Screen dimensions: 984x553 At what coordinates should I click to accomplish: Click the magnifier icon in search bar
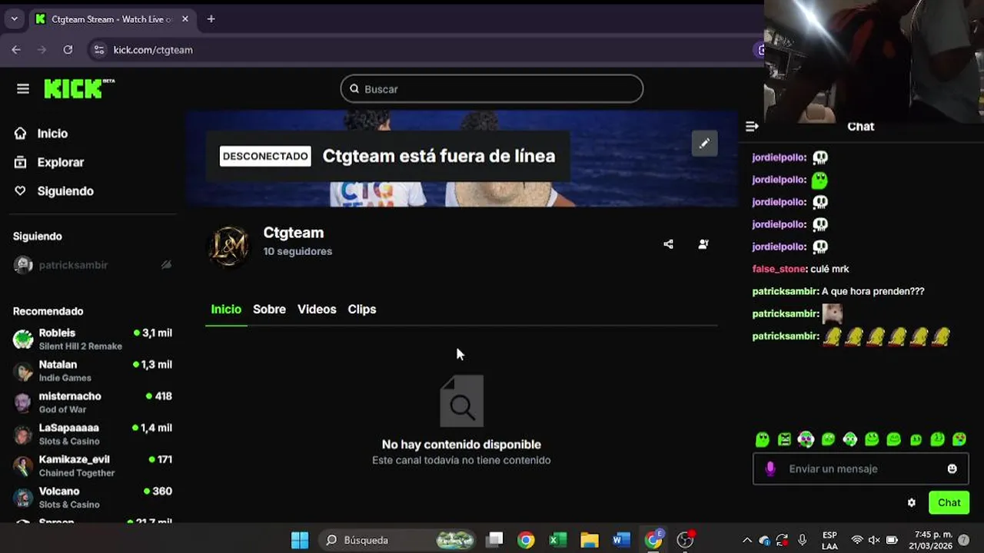[354, 89]
